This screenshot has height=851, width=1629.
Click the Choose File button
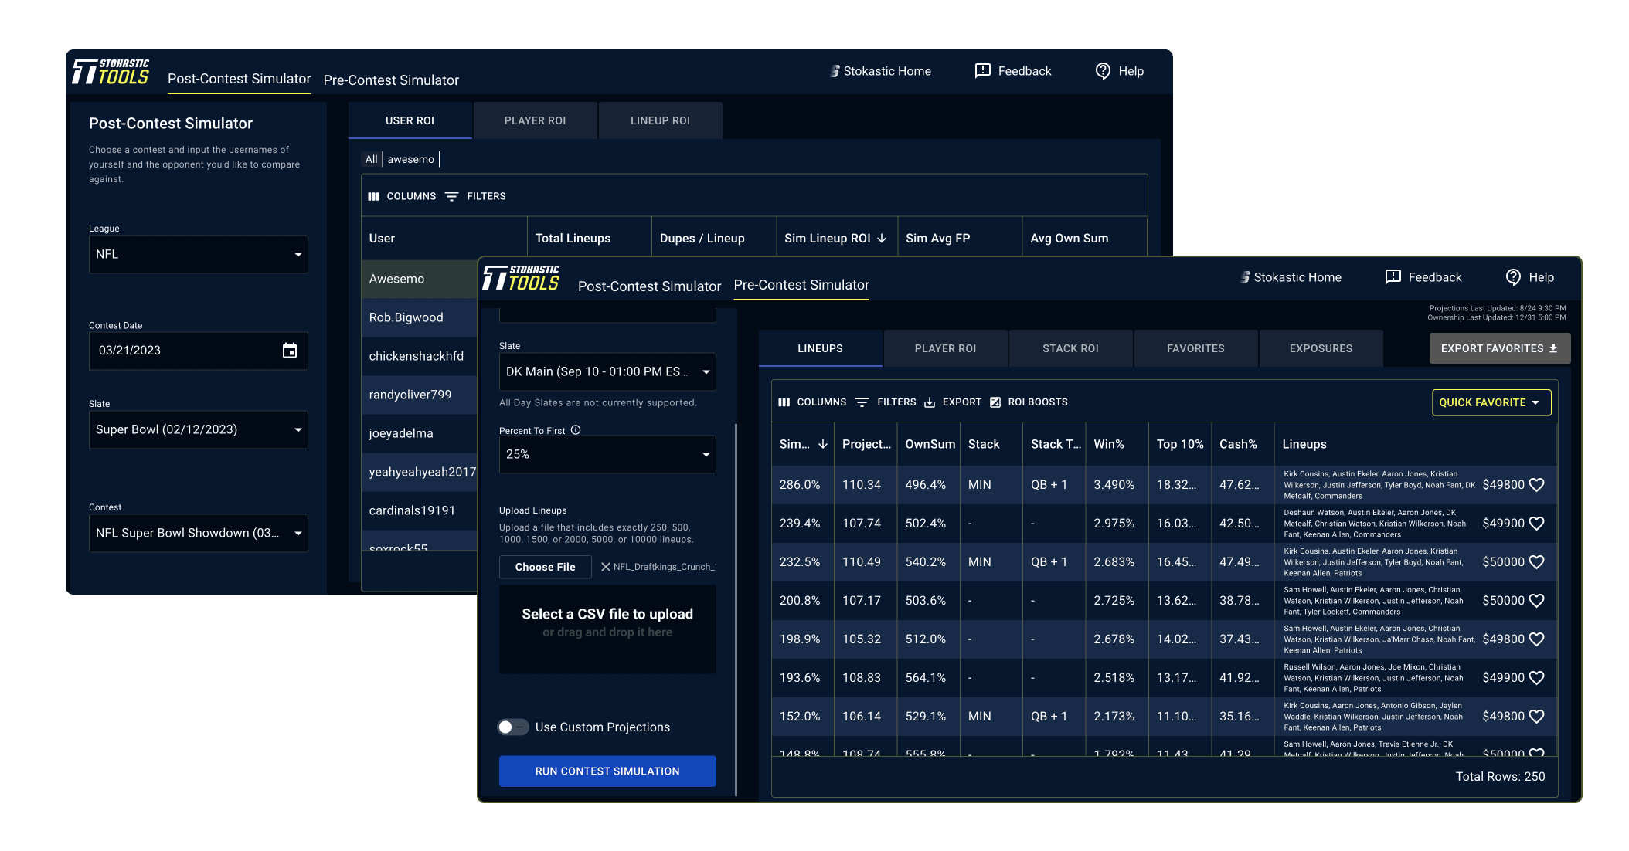(546, 567)
